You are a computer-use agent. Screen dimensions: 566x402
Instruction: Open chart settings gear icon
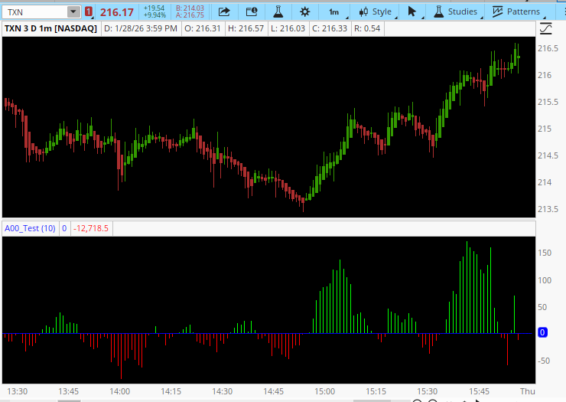(x=304, y=11)
